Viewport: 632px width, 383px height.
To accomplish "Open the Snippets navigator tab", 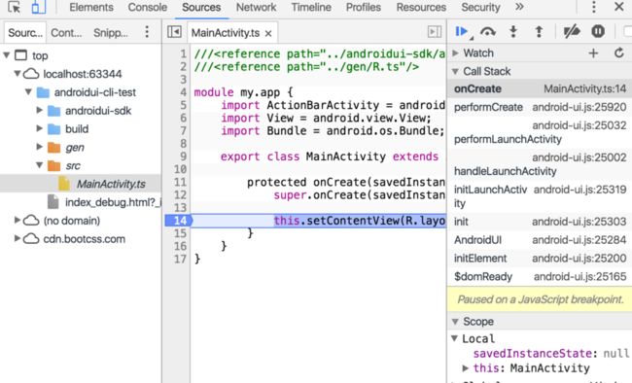I will (111, 33).
